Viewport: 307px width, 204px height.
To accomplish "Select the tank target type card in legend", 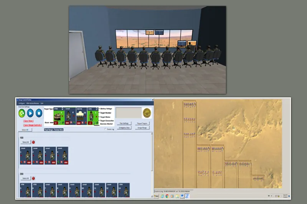I will pyautogui.click(x=59, y=116).
